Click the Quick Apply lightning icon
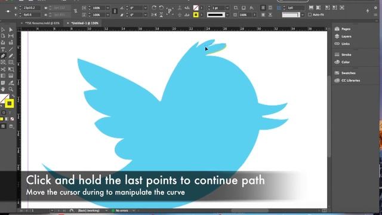This screenshot has width=382, height=215. coord(368,11)
